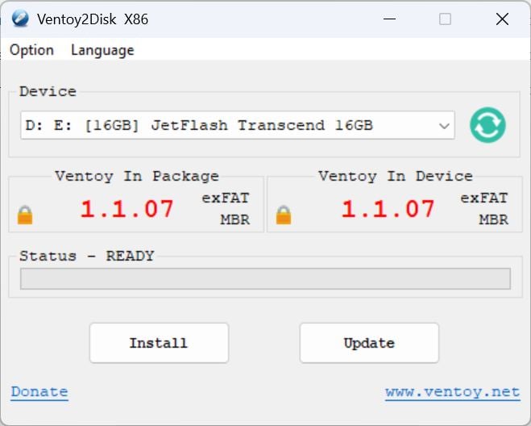
Task: Click the lock icon under Ventoy In Device
Action: pyautogui.click(x=284, y=215)
